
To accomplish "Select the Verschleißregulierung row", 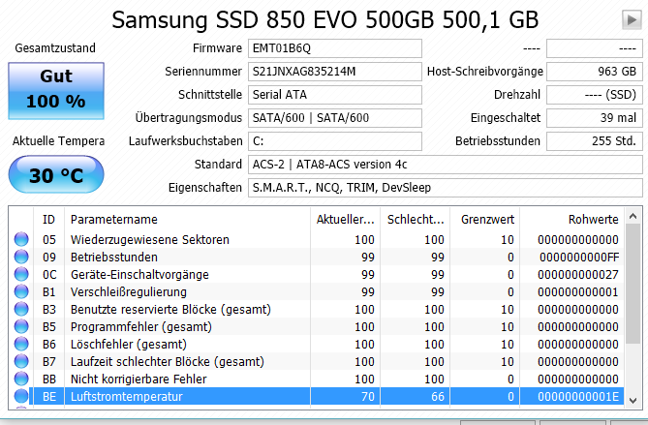I will 316,291.
